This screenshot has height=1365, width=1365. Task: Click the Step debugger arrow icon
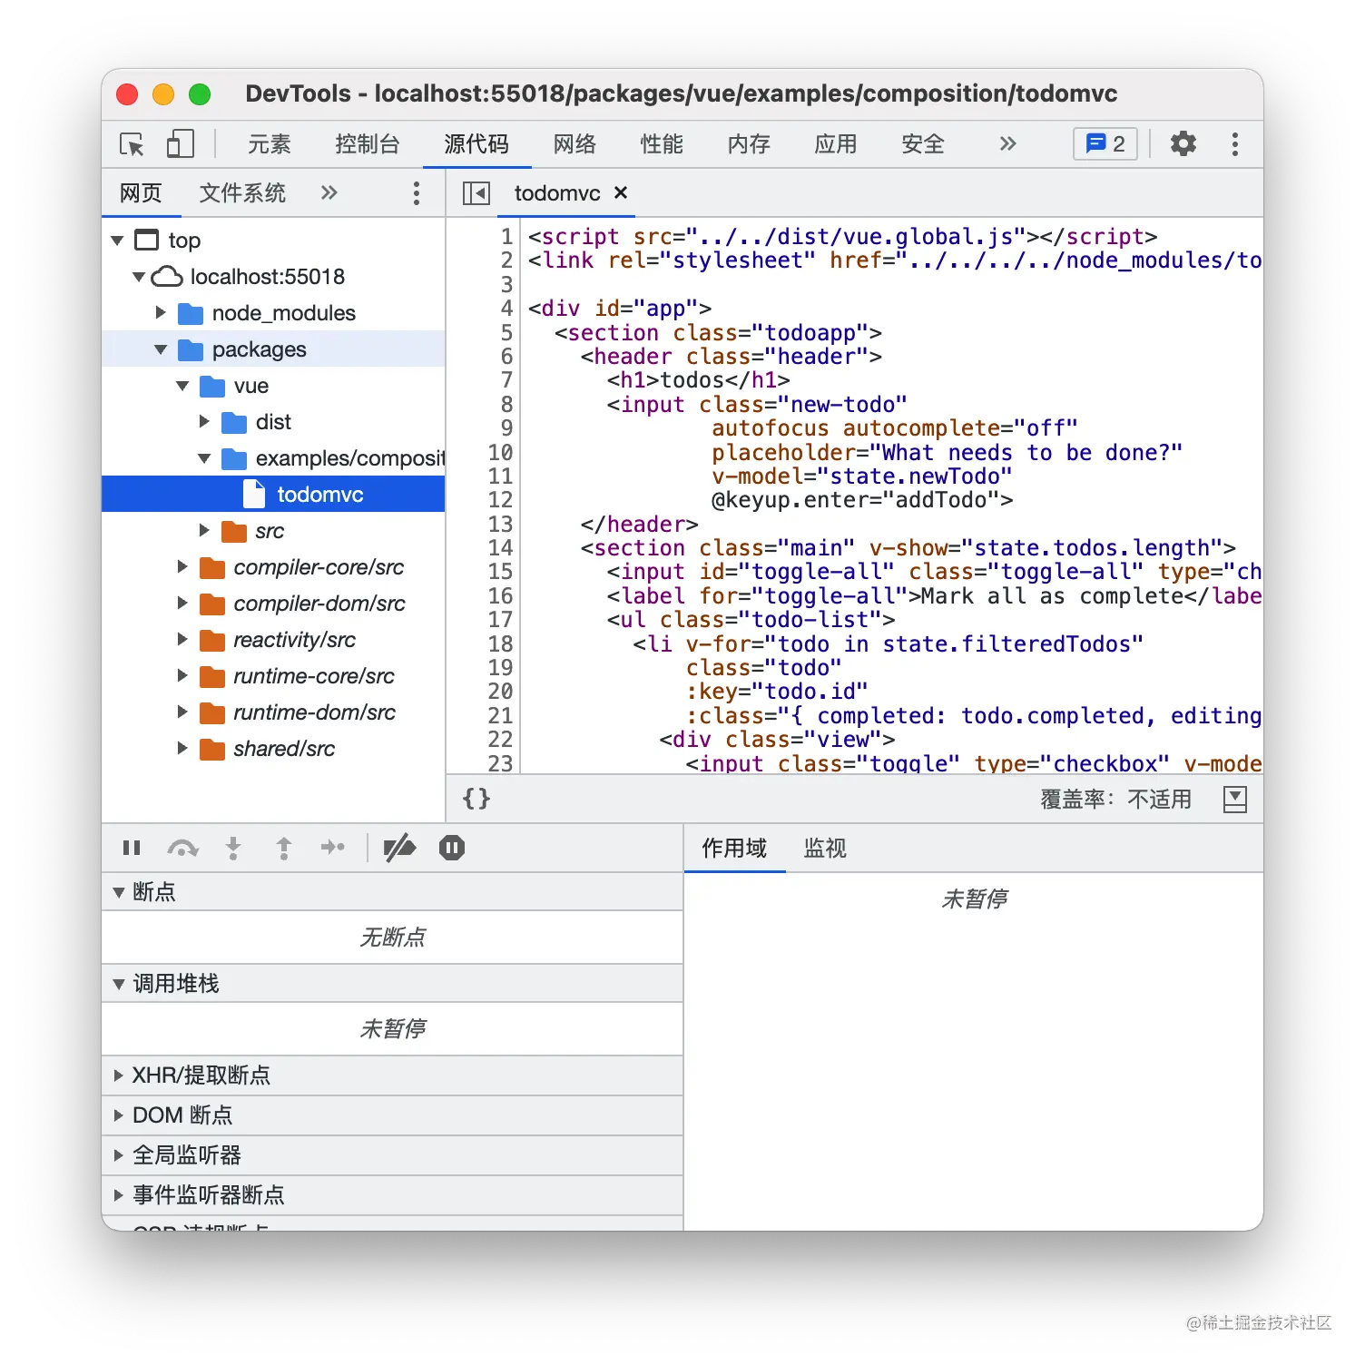(333, 848)
